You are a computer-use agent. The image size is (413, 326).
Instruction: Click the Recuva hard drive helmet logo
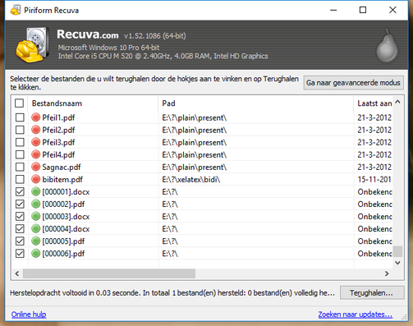click(x=32, y=44)
